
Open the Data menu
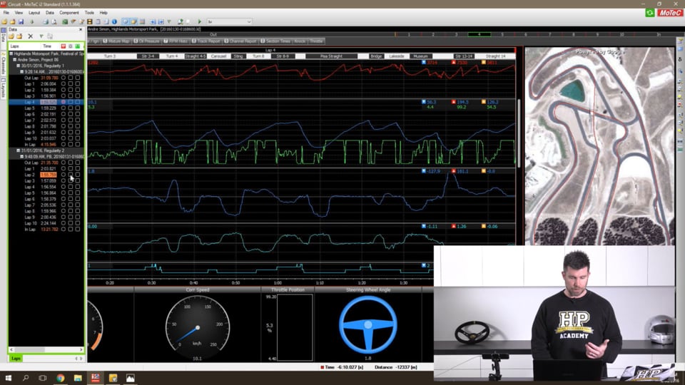[50, 13]
